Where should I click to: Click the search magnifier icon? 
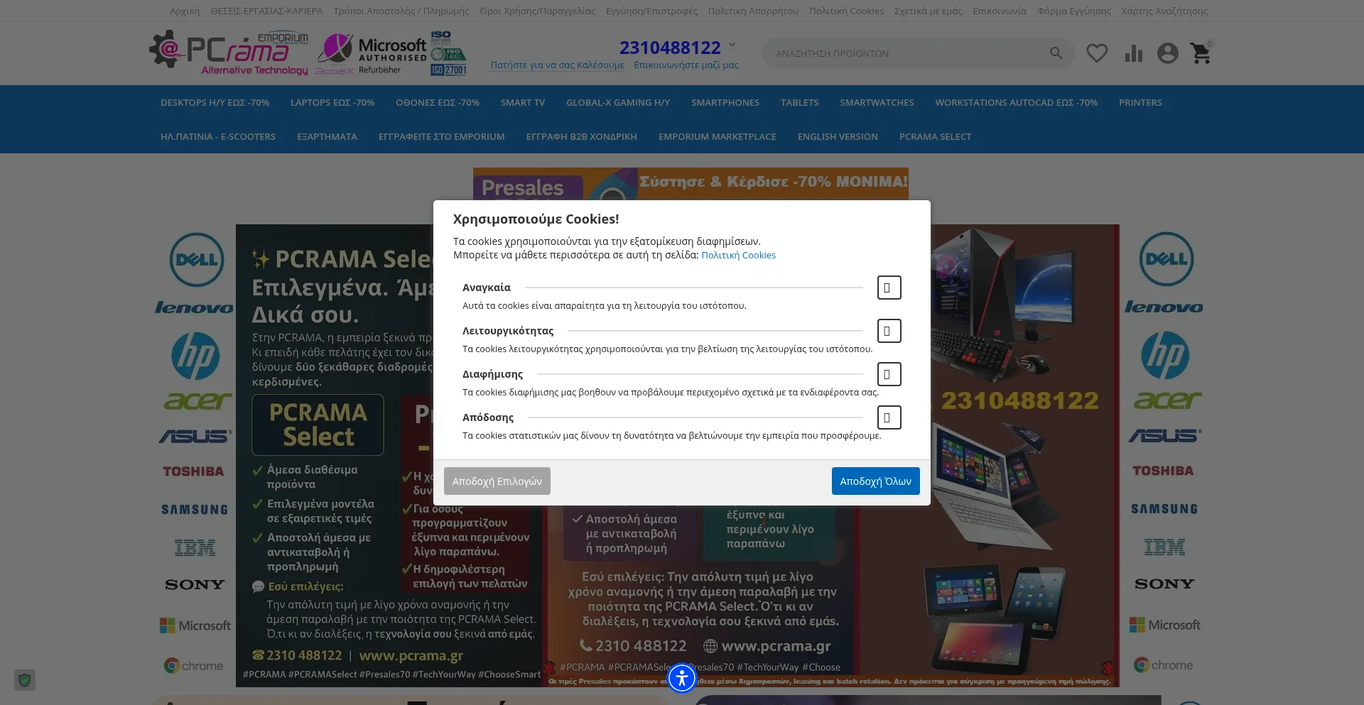pos(1056,53)
